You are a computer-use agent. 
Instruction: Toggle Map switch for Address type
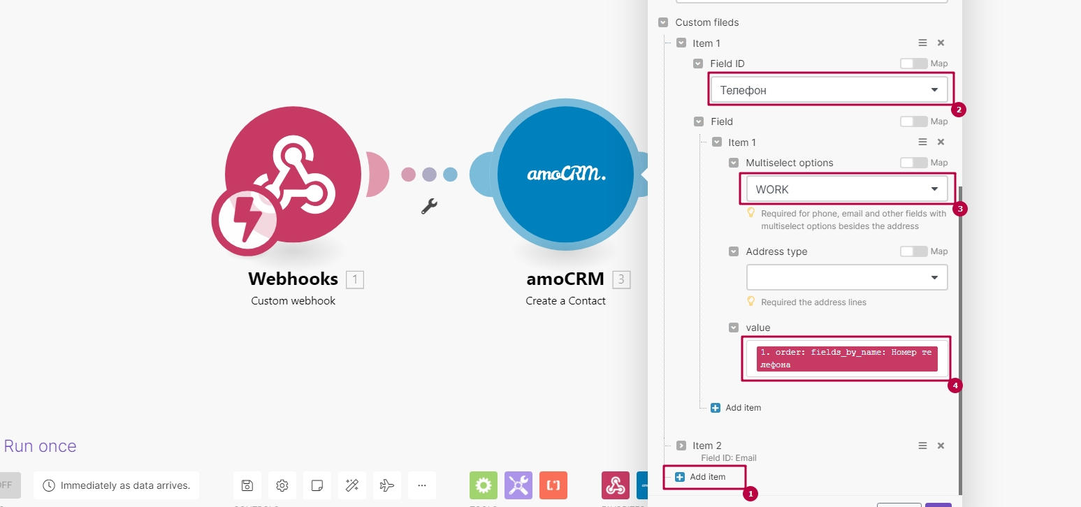tap(914, 251)
